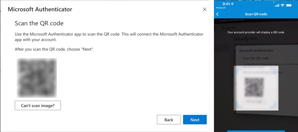Screen dimensions: 298x132
Task: Tap the QR code in phone viewfinder
Action: 254,87
